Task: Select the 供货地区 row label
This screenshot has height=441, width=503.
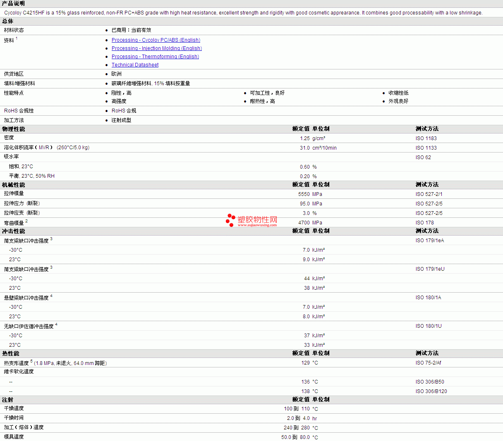Action: 14,74
